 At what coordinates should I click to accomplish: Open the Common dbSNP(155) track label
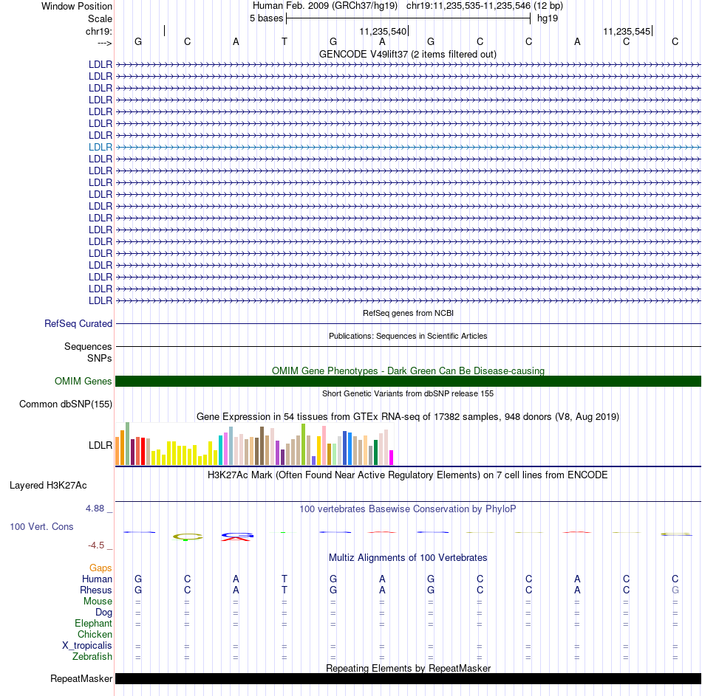point(66,404)
